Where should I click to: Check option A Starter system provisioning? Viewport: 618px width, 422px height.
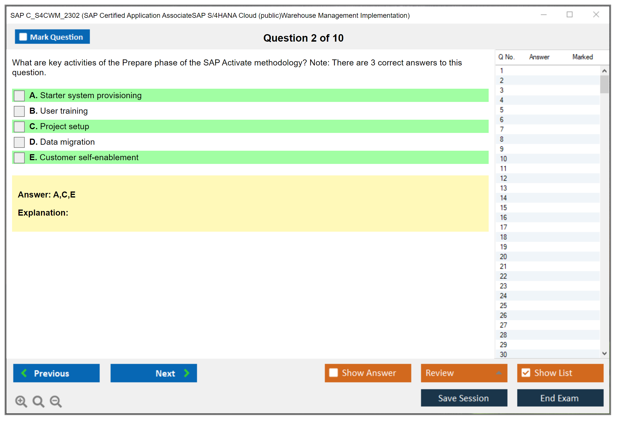[x=19, y=96]
